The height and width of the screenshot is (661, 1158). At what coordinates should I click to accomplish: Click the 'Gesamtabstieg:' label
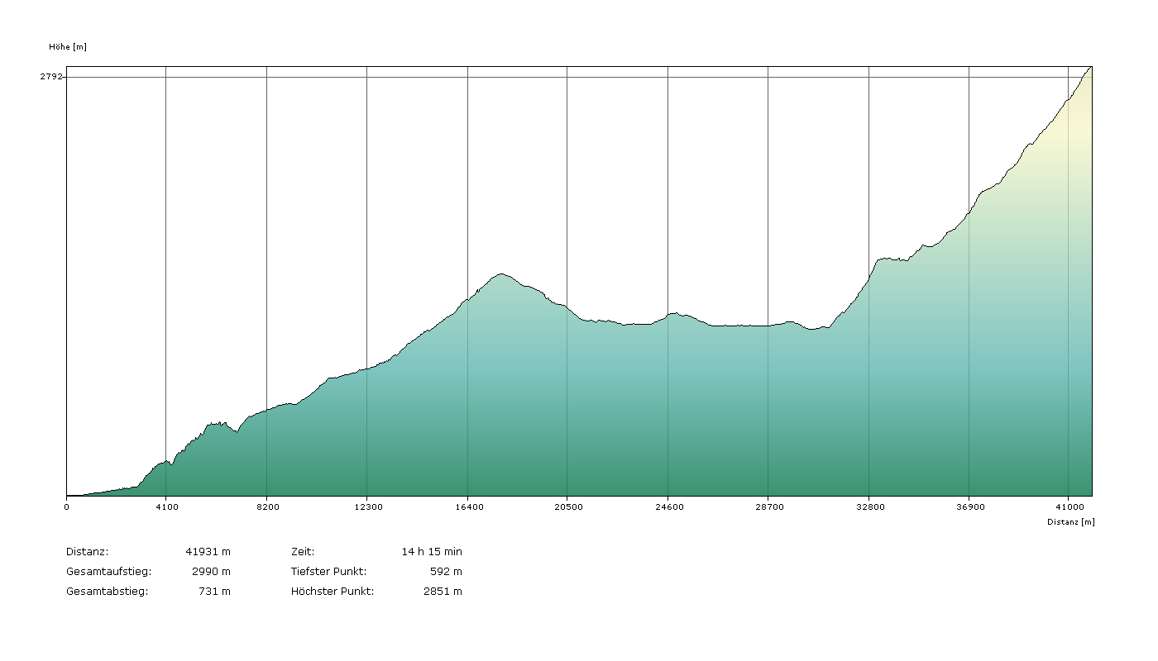coord(107,592)
